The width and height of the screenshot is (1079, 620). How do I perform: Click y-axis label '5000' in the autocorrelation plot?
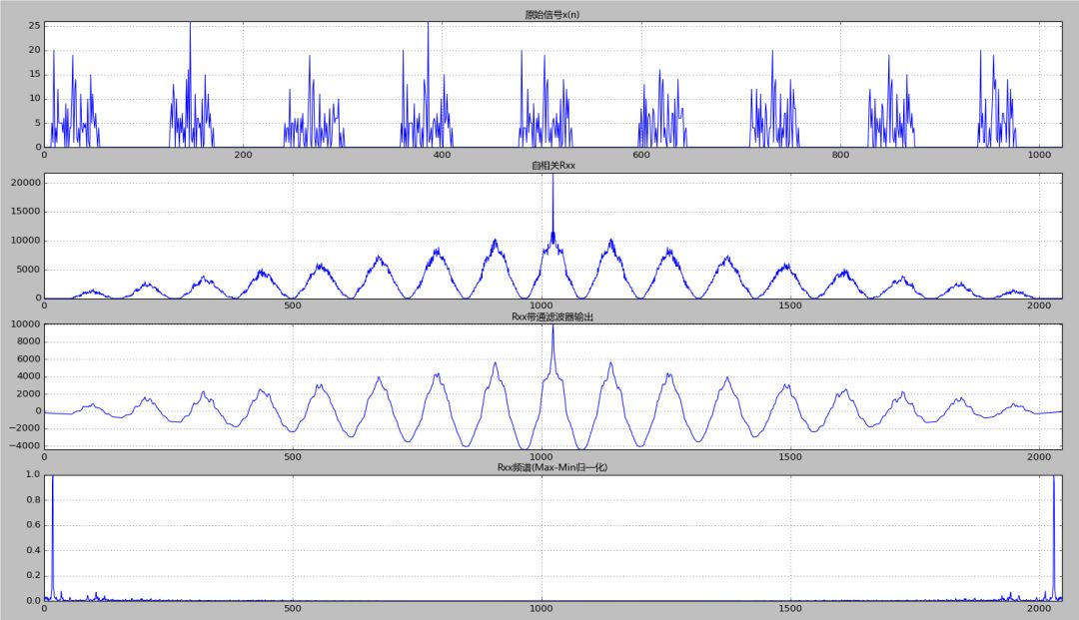click(29, 270)
